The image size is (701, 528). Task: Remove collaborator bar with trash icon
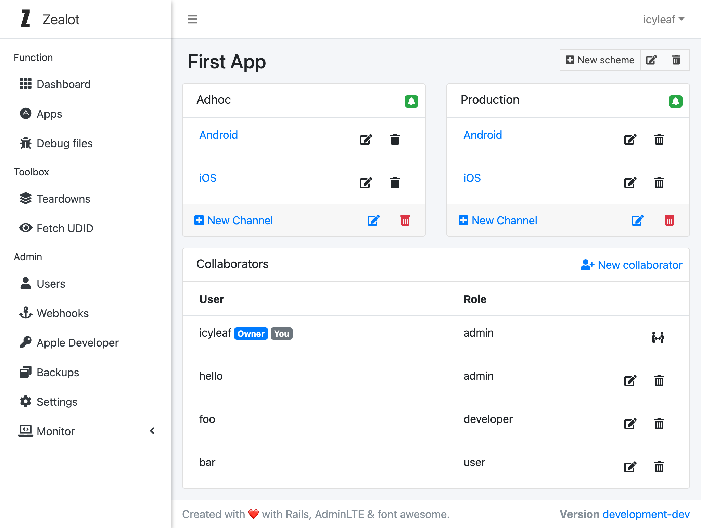(x=659, y=467)
